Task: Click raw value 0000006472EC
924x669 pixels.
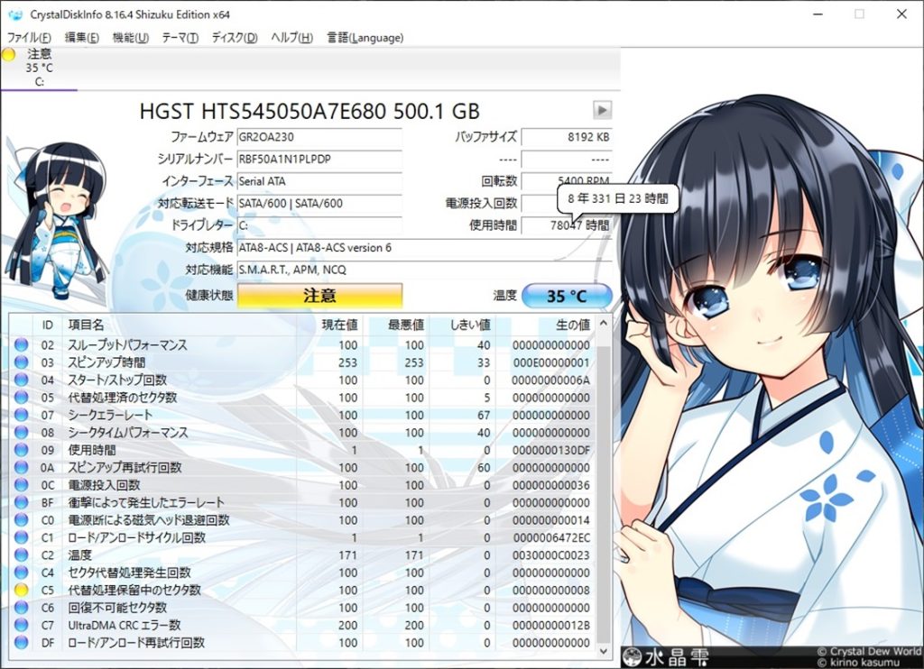Action: [x=551, y=537]
